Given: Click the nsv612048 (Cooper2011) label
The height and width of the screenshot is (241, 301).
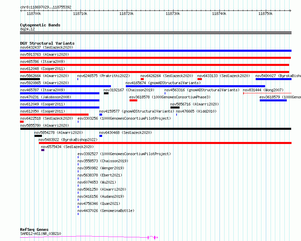Looking at the screenshot, I should 43,69.
